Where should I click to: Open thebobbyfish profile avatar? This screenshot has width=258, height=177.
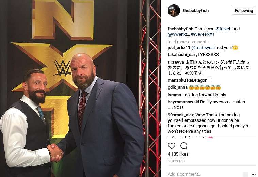tap(174, 11)
